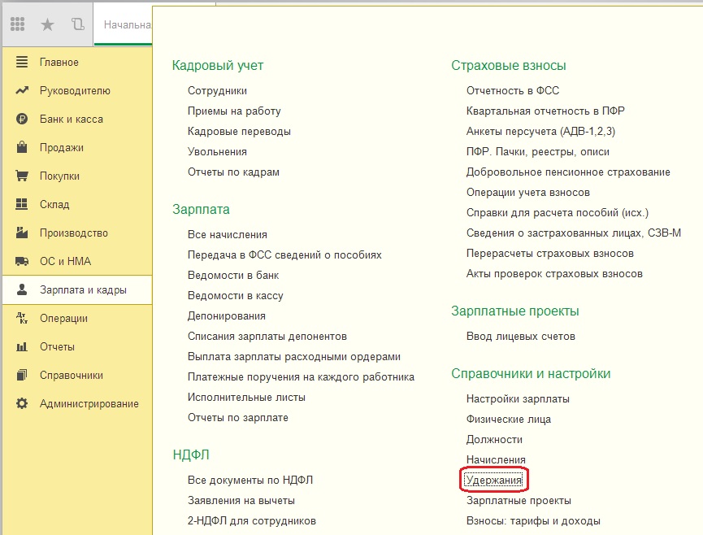The height and width of the screenshot is (535, 703).
Task: Click the Склад boxes icon
Action: [21, 204]
